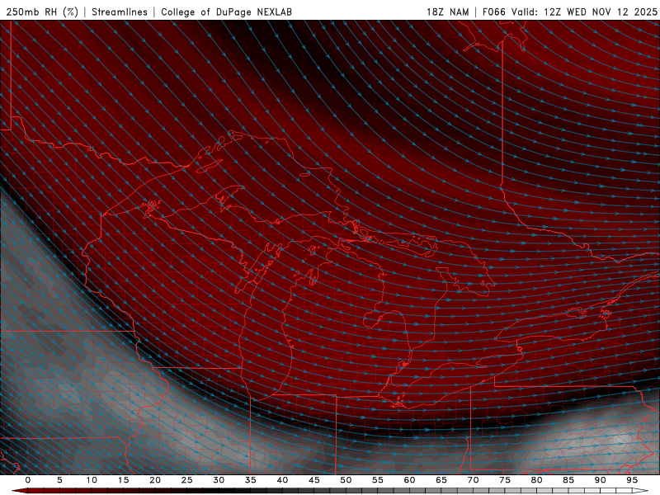This screenshot has height=495, width=660.
Task: Click the 20 tick label on the color scale
Action: (155, 480)
